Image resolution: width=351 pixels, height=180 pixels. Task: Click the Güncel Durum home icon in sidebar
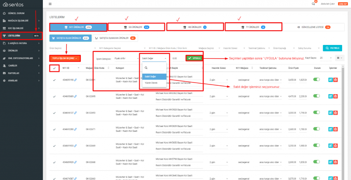[4, 13]
